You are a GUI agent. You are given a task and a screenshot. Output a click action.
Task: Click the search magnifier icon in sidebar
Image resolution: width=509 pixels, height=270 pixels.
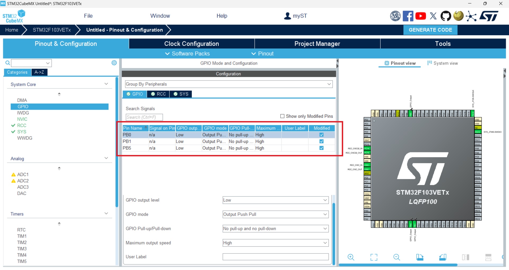(x=8, y=63)
